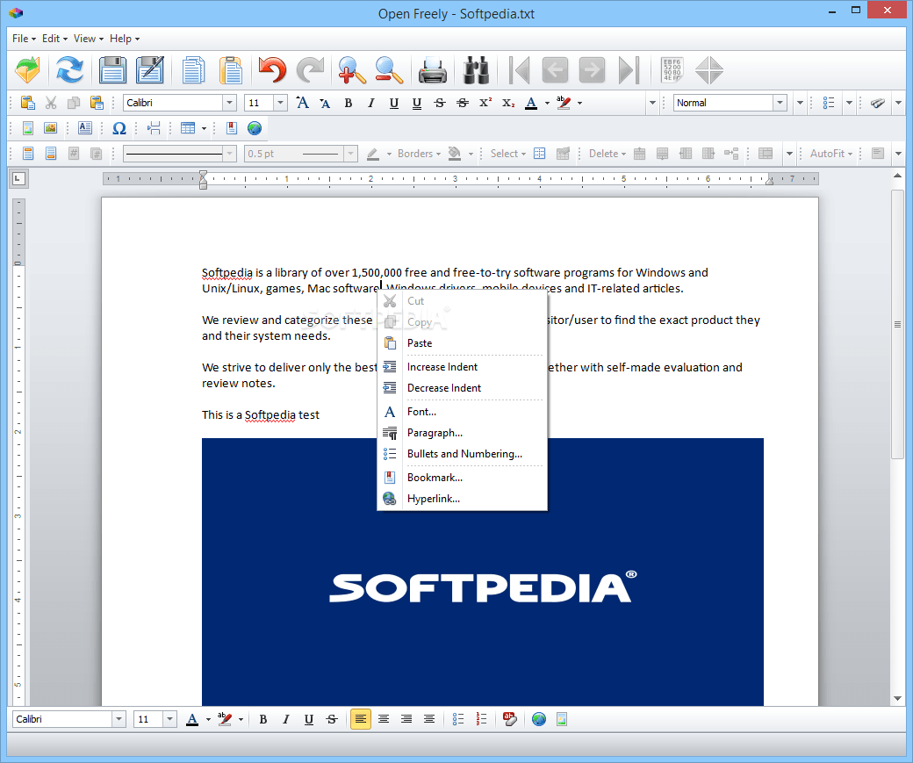Open the Help menu
913x763 pixels.
pyautogui.click(x=125, y=39)
